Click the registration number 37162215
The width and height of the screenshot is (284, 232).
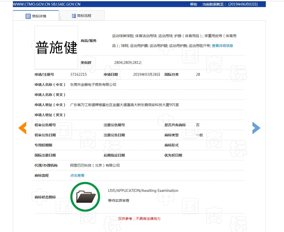(x=79, y=74)
